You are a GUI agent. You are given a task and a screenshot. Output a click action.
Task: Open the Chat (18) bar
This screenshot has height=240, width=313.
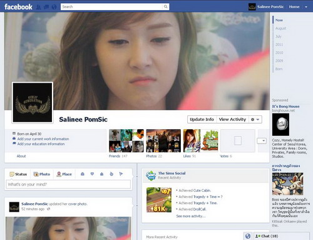click(282, 236)
